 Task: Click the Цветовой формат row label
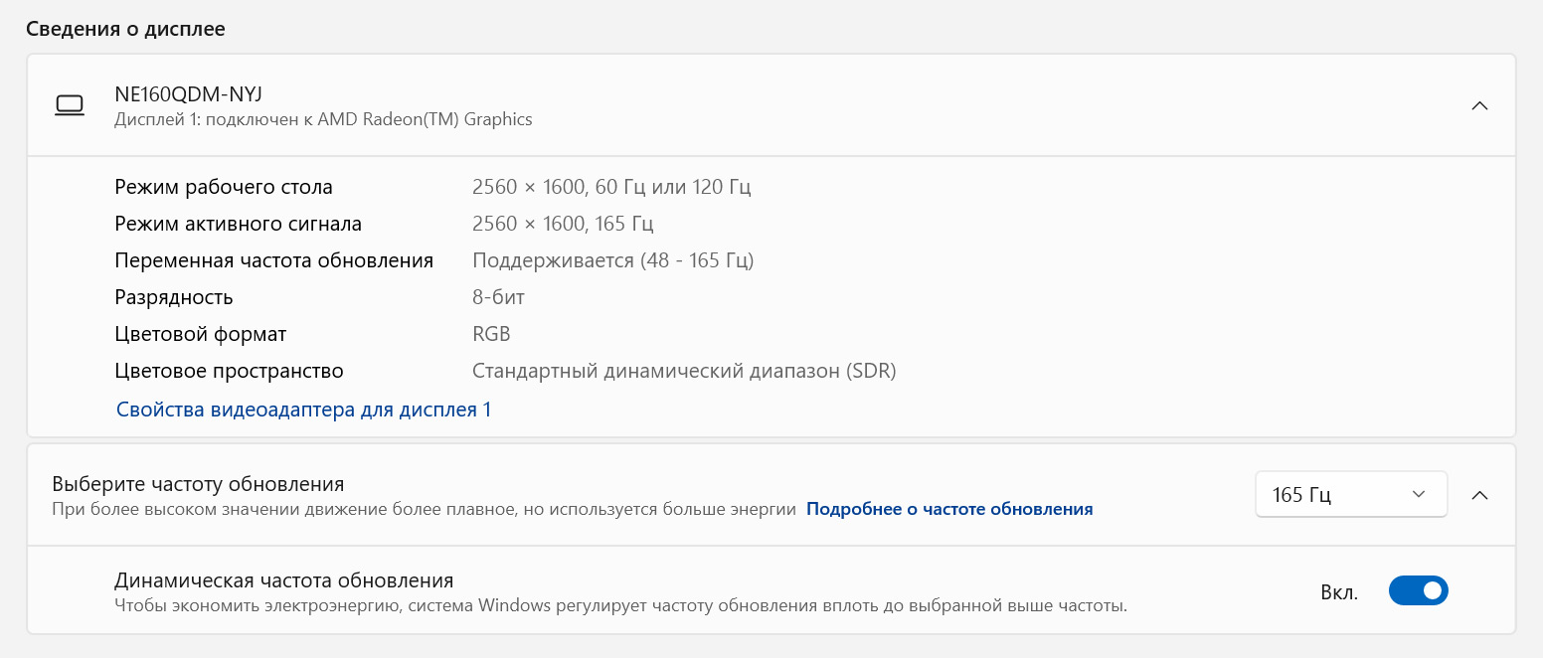tap(200, 334)
